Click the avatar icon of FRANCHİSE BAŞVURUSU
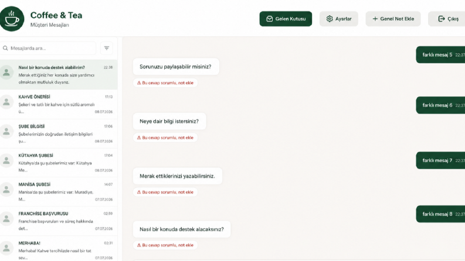This screenshot has height=261, width=465. point(6,218)
